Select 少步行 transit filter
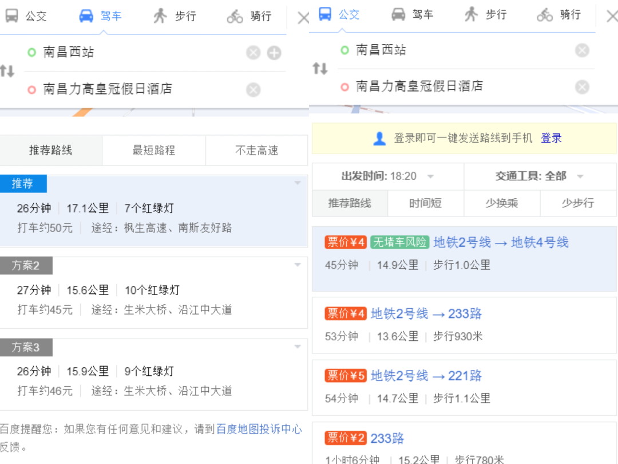Screen dimensions: 618x464 click(x=578, y=203)
